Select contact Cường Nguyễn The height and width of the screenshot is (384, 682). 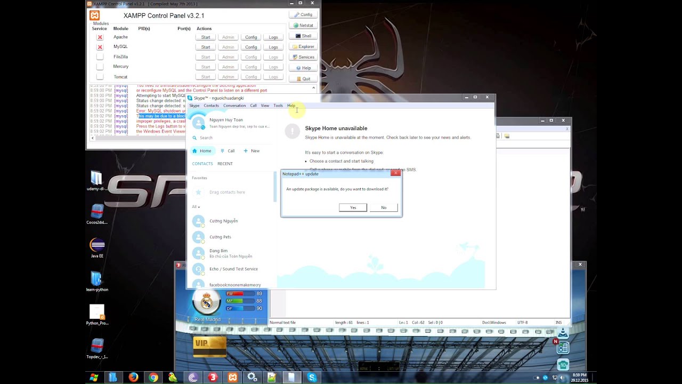tap(232, 221)
